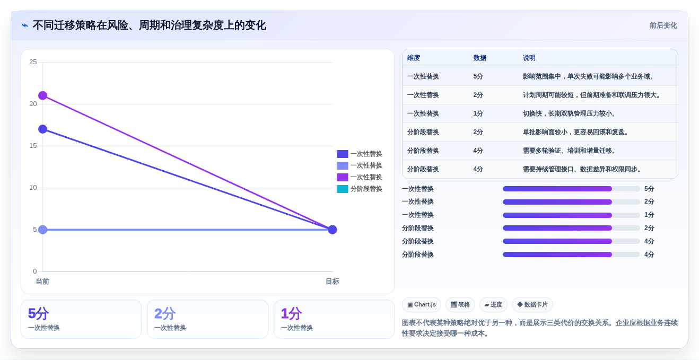
Task: Toggle the light-blue 一次性替换 legend swatch
Action: pos(343,165)
